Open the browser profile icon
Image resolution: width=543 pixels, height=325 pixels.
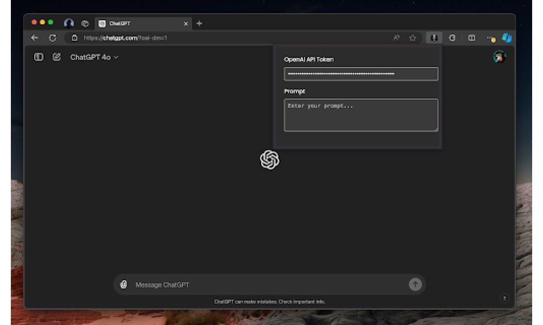[69, 23]
